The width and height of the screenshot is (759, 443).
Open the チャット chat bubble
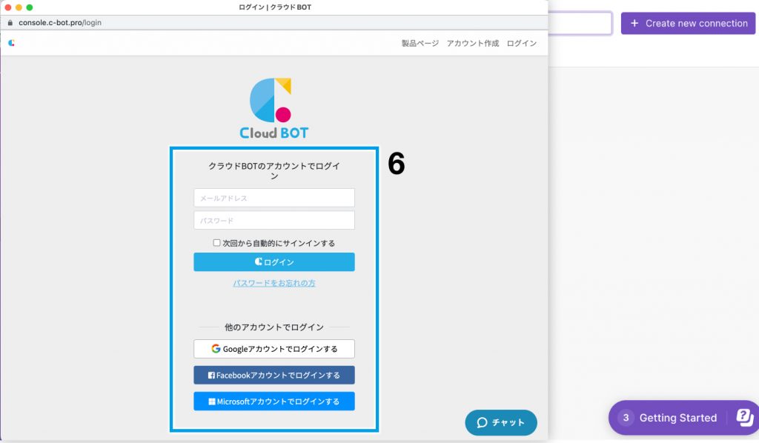point(501,422)
